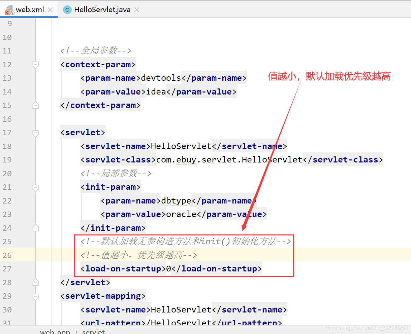Viewport: 411px width, 334px height.
Task: Click the 值越小 comment on line 26
Action: 139,255
